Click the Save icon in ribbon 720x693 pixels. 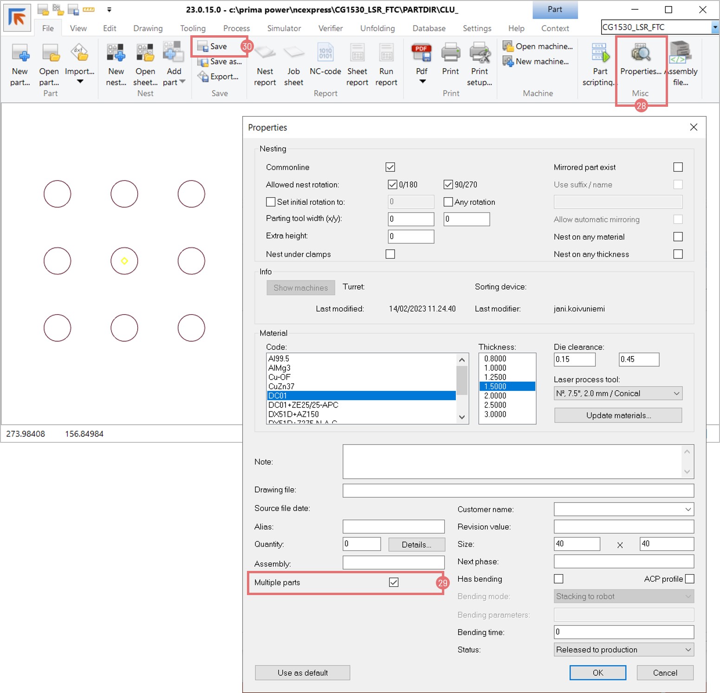pos(203,46)
